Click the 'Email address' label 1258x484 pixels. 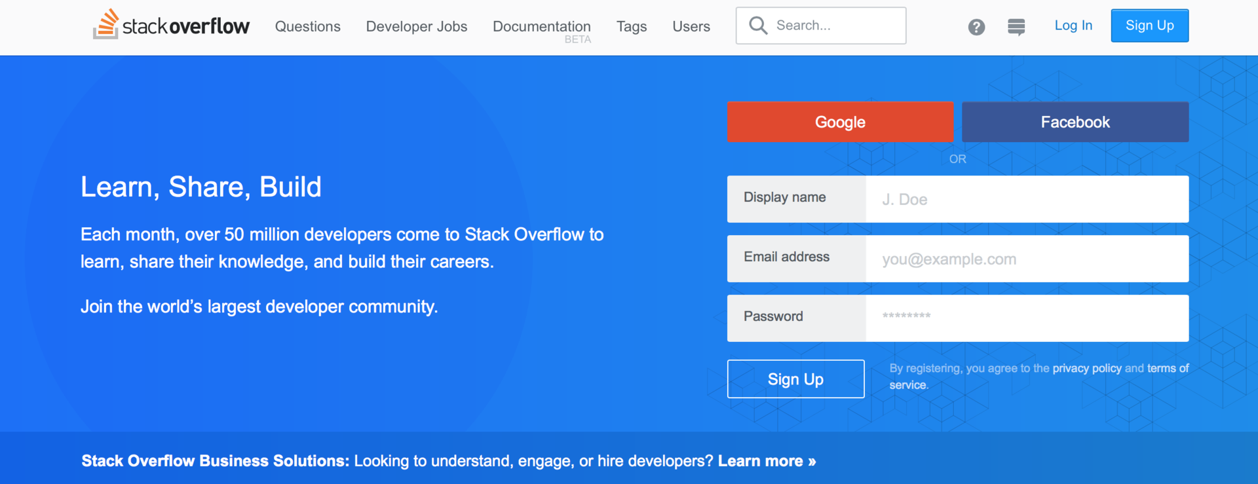pos(786,257)
